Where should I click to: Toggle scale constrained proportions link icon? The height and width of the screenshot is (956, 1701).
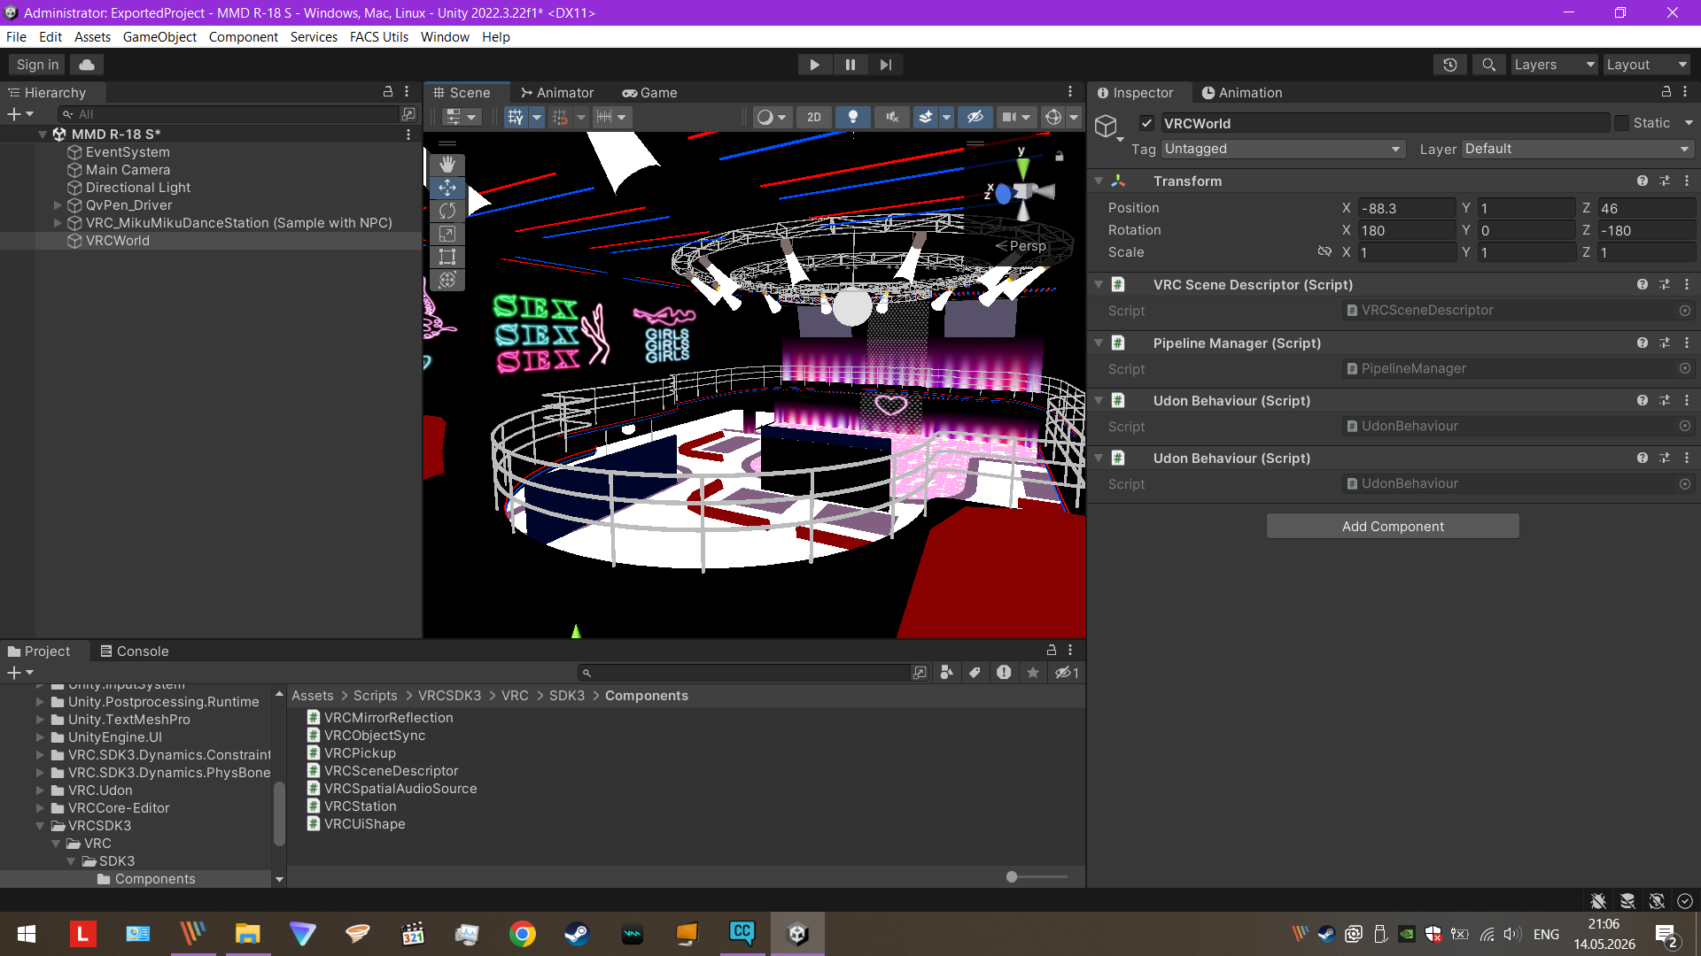tap(1324, 252)
